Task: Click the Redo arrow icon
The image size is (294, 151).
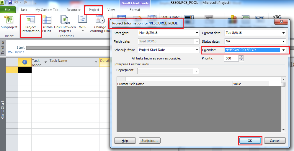Action: pos(26,3)
